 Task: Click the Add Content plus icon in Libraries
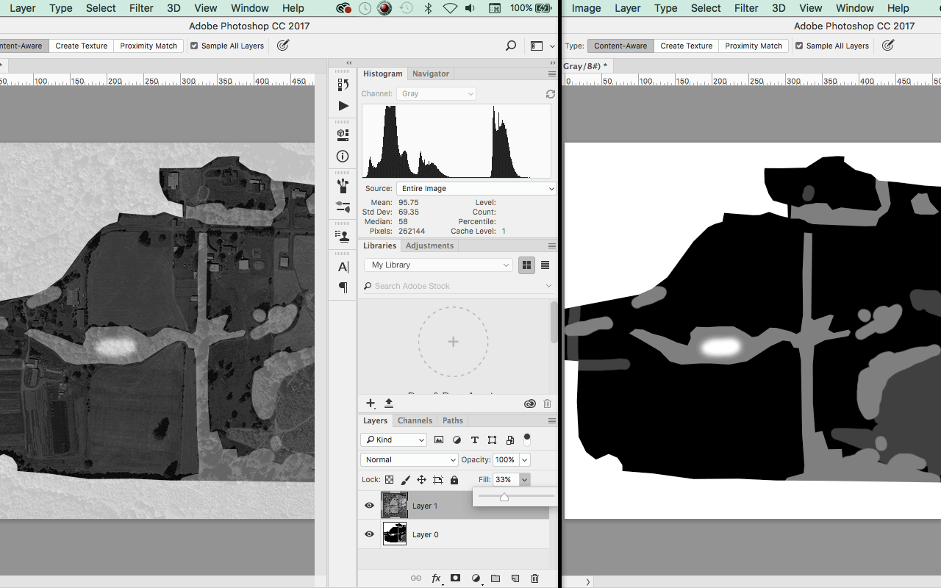tap(371, 404)
